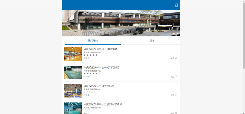The width and height of the screenshot is (245, 114).
Task: Click the table tennis hall thumbnail
Action: [x=73, y=91]
